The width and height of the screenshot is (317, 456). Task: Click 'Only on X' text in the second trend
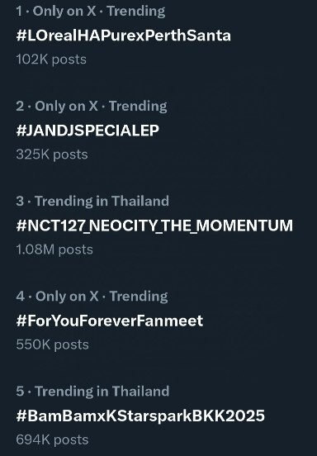(x=66, y=106)
